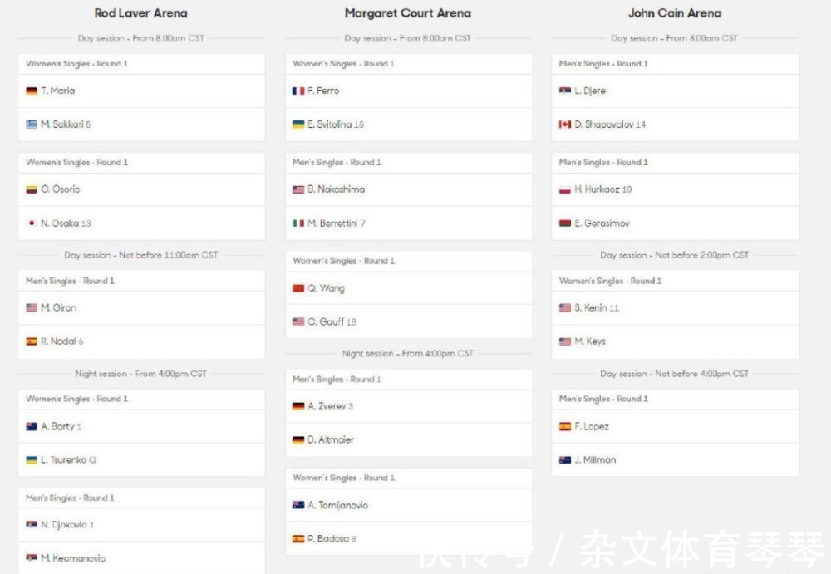Image resolution: width=831 pixels, height=574 pixels.
Task: Click the Ukrainian flag beside E. Svitolina
Action: pos(298,125)
